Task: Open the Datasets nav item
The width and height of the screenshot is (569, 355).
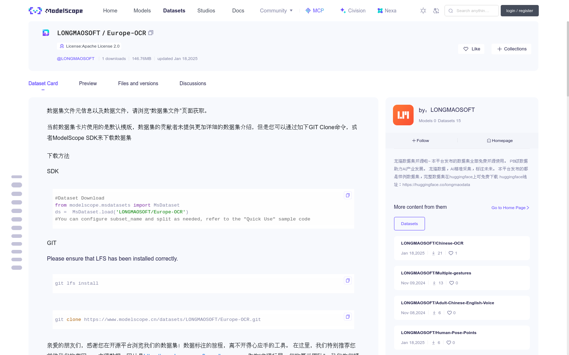Action: [x=174, y=11]
